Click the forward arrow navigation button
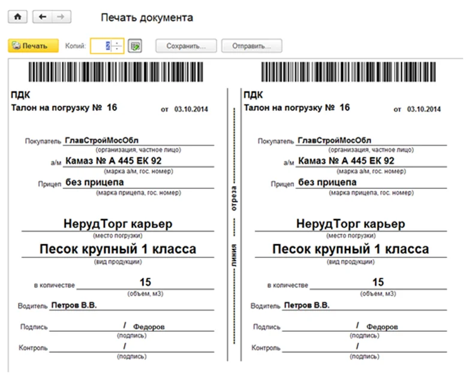The height and width of the screenshot is (375, 466). point(59,17)
